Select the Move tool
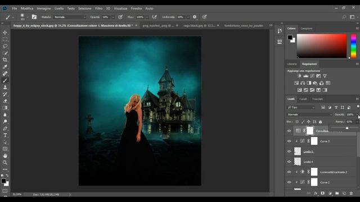 coord(5,33)
